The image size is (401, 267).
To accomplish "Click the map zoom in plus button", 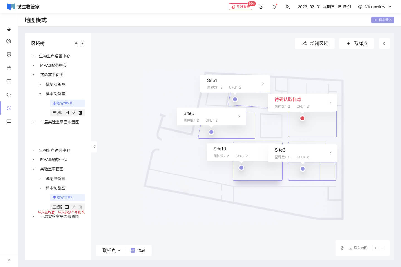I will pos(375,248).
